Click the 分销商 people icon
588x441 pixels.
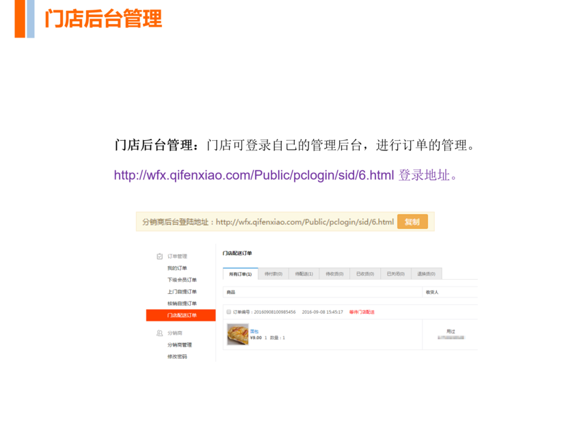(x=160, y=333)
